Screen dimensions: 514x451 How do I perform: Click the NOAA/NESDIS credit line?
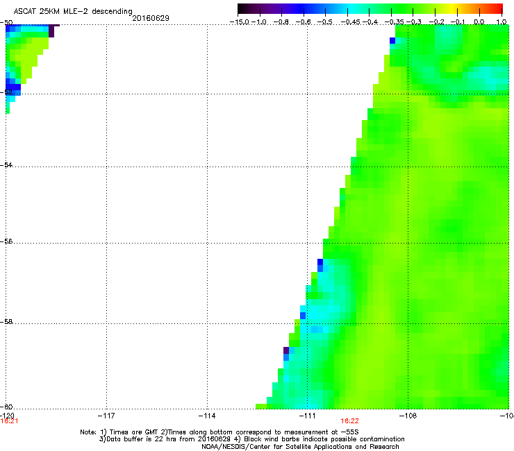tap(300, 447)
